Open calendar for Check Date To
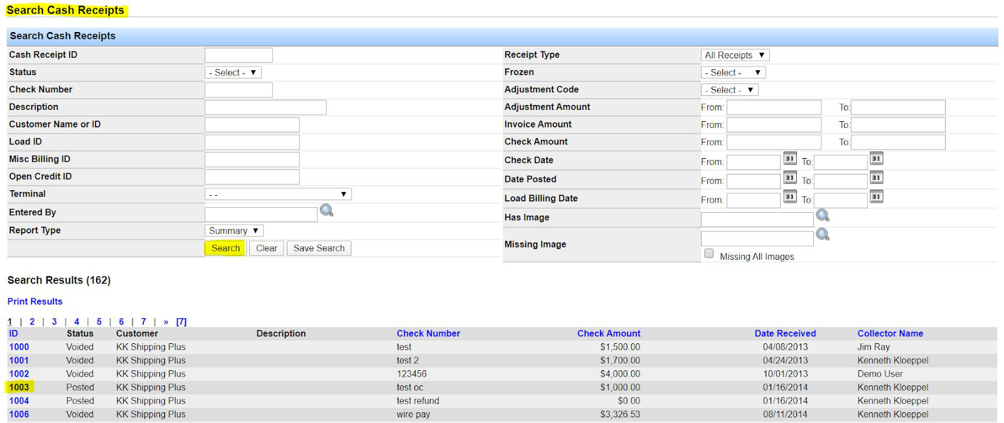 [x=877, y=158]
